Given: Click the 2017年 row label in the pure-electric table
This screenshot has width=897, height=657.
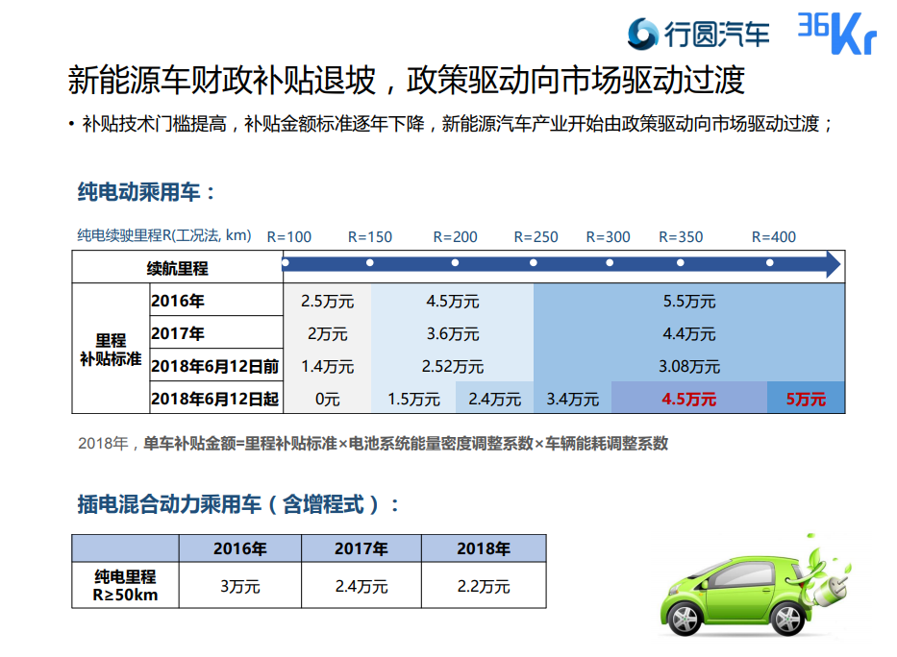Looking at the screenshot, I should tap(216, 332).
